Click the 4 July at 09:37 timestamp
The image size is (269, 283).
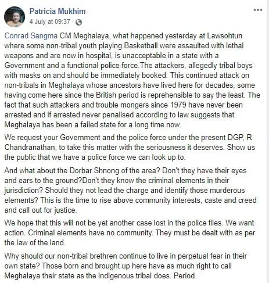pos(49,22)
